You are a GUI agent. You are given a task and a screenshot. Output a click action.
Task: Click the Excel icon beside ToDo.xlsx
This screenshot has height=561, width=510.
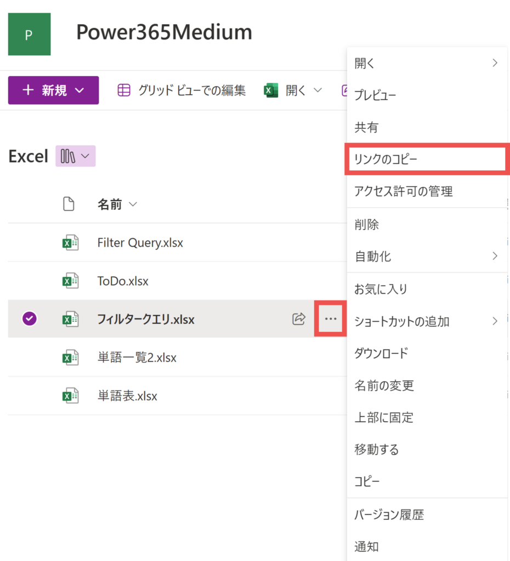pyautogui.click(x=70, y=281)
